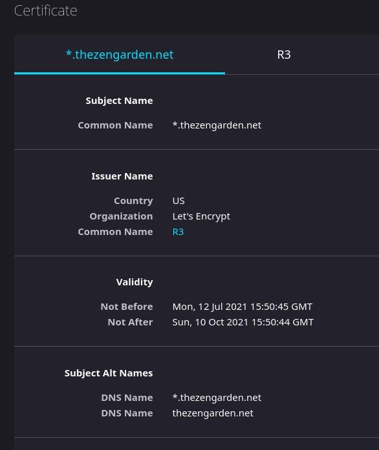Open the R3 issuer common name link
Viewport: 379px width, 450px height.
click(x=178, y=232)
